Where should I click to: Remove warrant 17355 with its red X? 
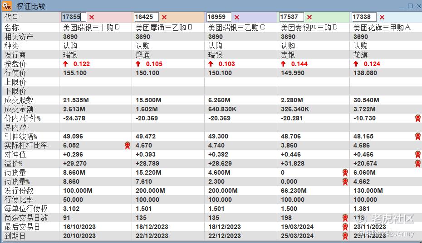click(x=92, y=17)
